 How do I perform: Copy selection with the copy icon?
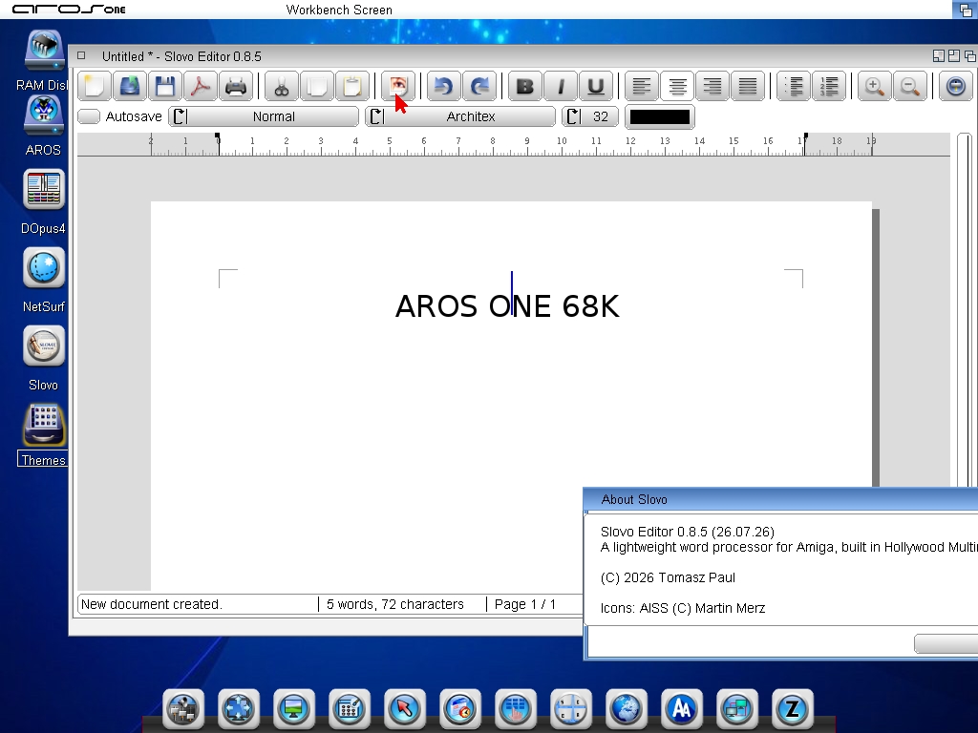(317, 86)
